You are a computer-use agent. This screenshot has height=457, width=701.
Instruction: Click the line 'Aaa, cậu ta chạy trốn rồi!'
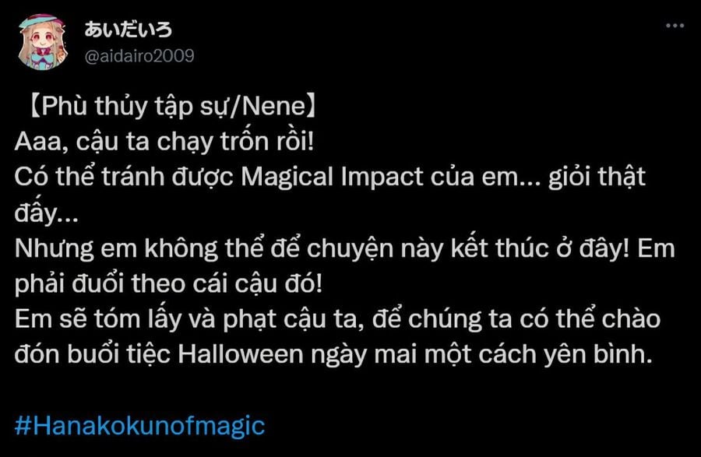tap(164, 142)
